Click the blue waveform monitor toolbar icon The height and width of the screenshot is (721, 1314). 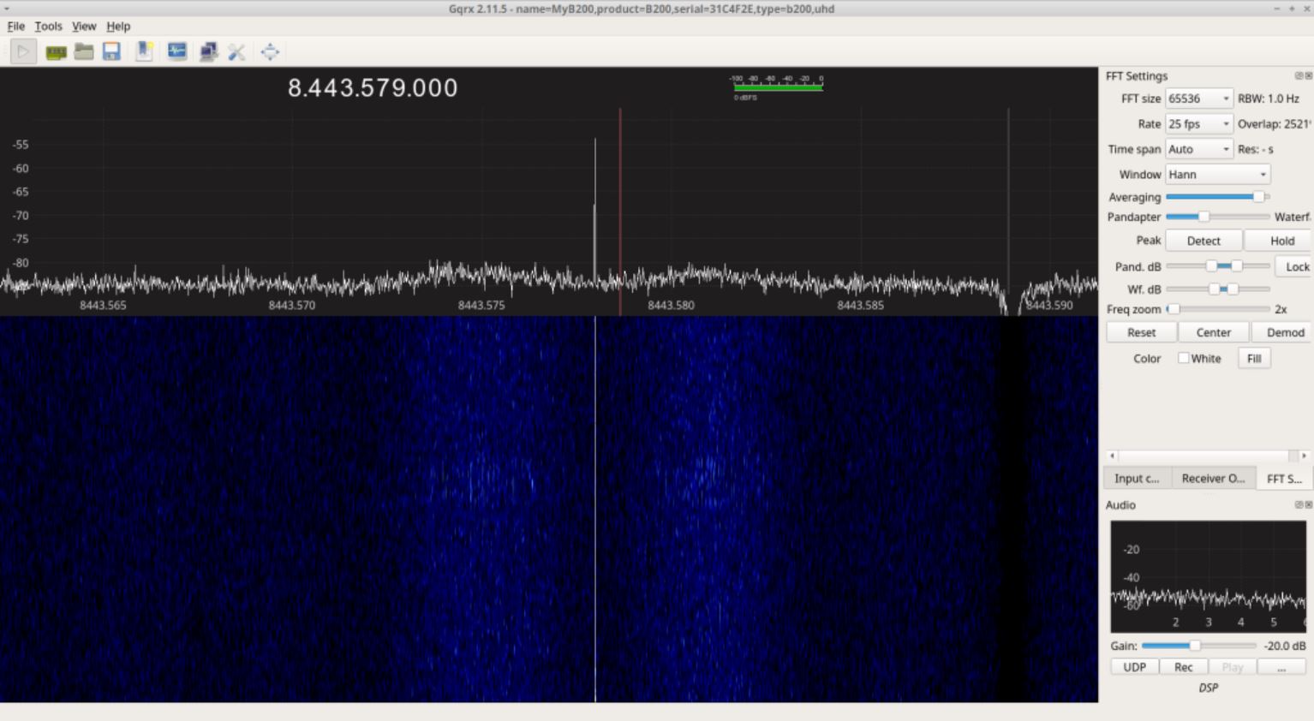177,52
